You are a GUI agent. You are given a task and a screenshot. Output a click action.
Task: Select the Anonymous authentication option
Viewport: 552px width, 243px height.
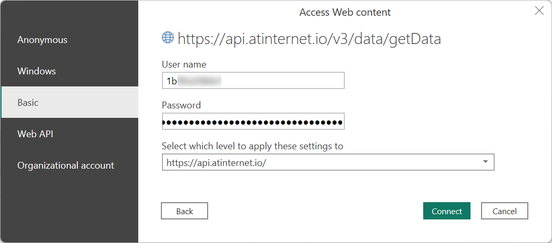pos(42,40)
